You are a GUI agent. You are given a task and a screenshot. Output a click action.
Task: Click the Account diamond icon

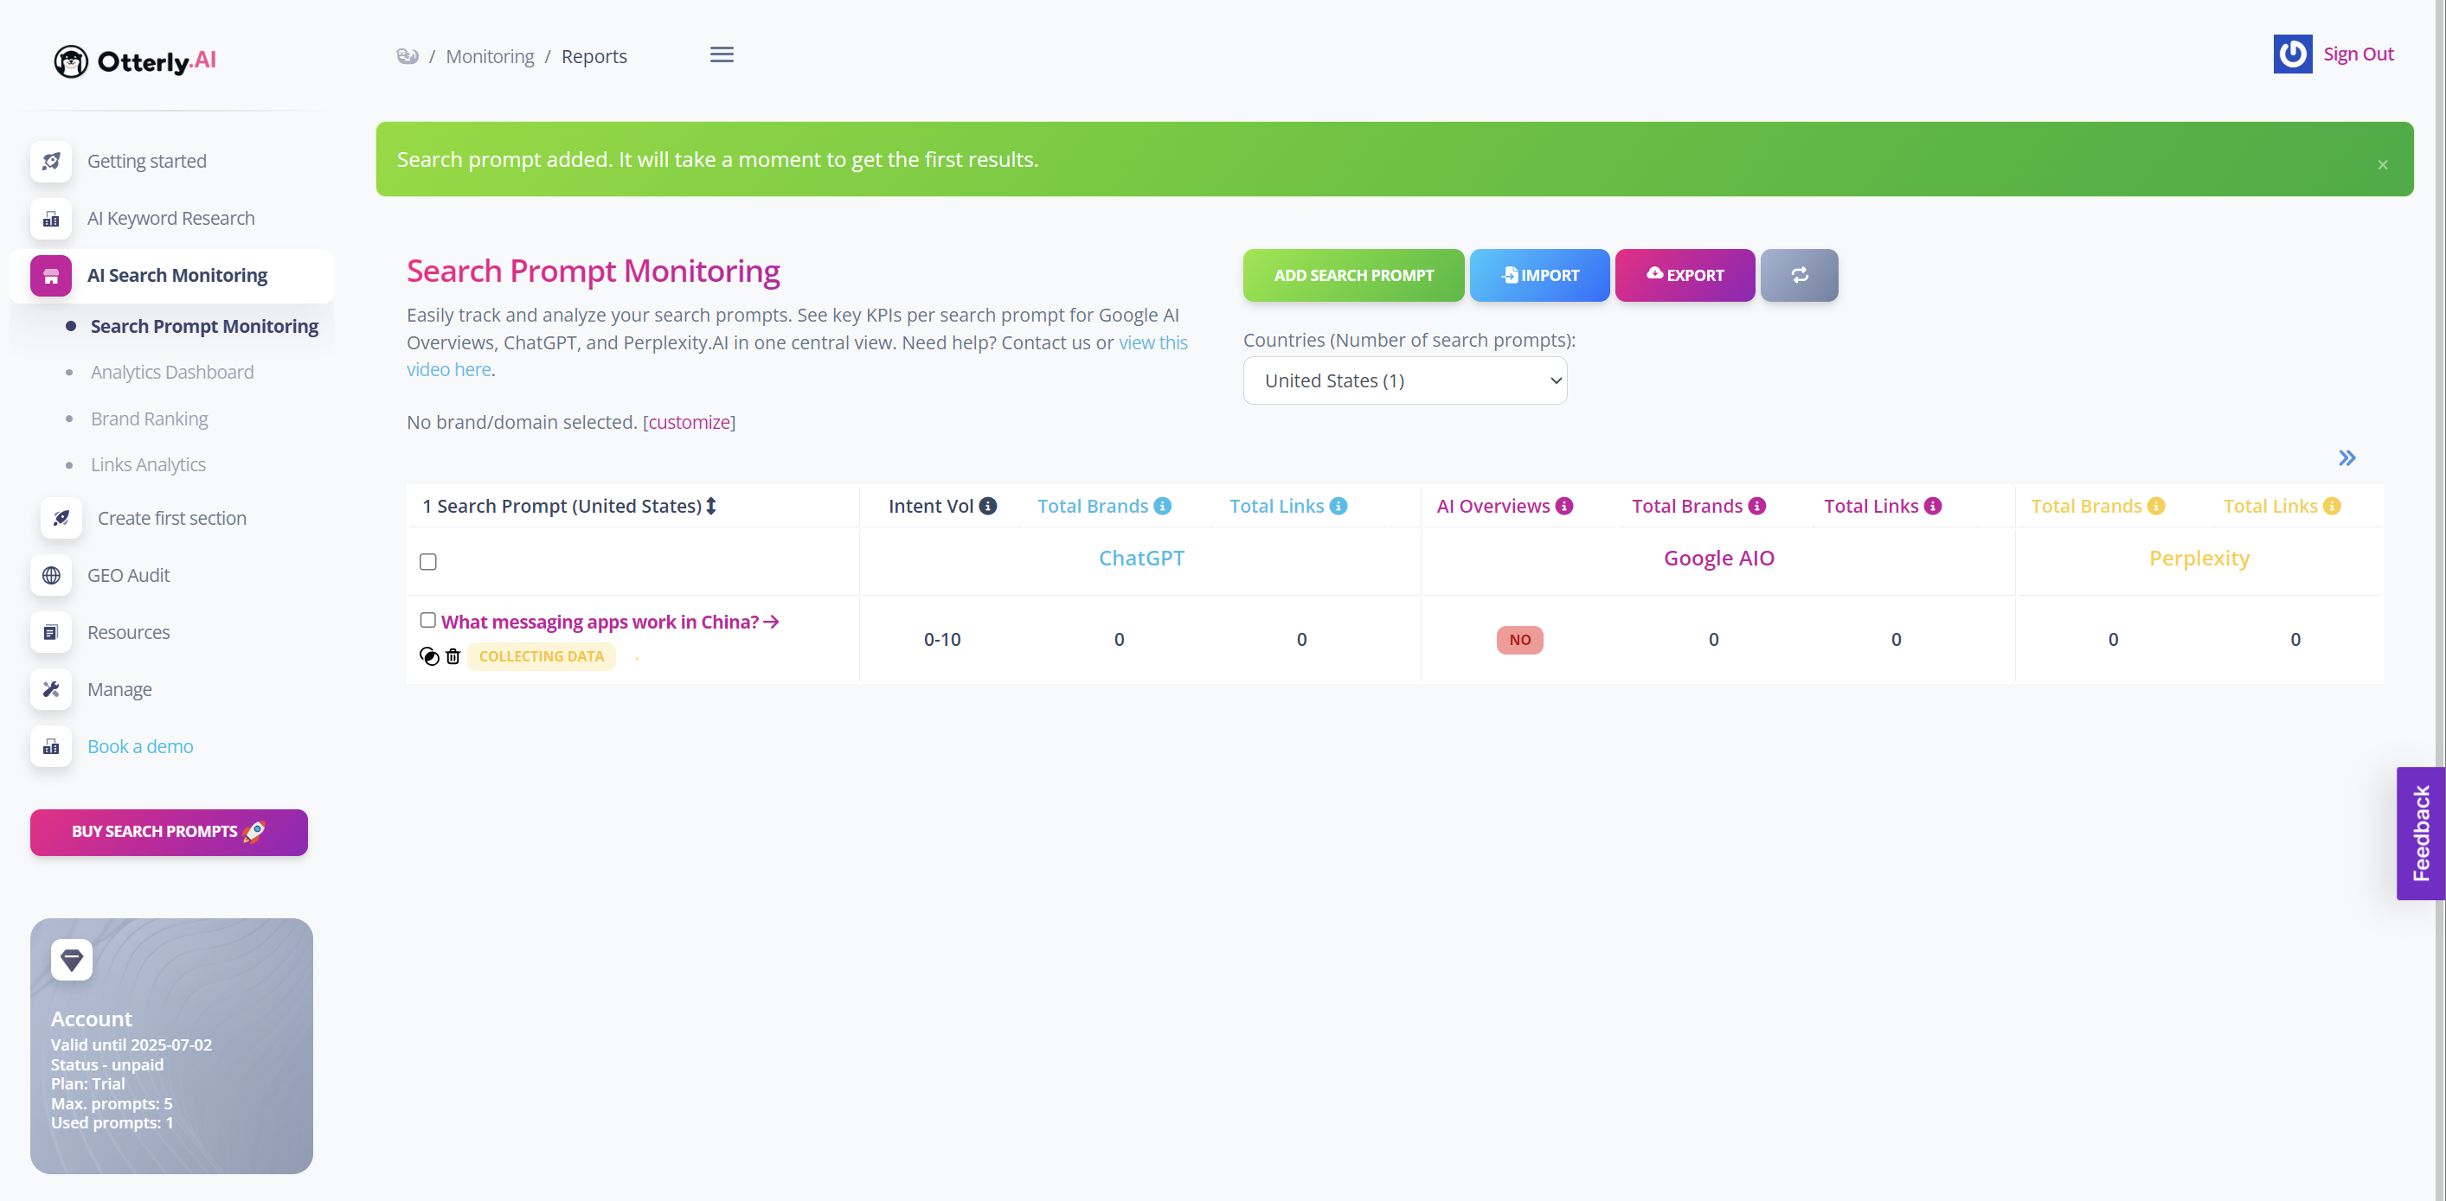pyautogui.click(x=72, y=960)
